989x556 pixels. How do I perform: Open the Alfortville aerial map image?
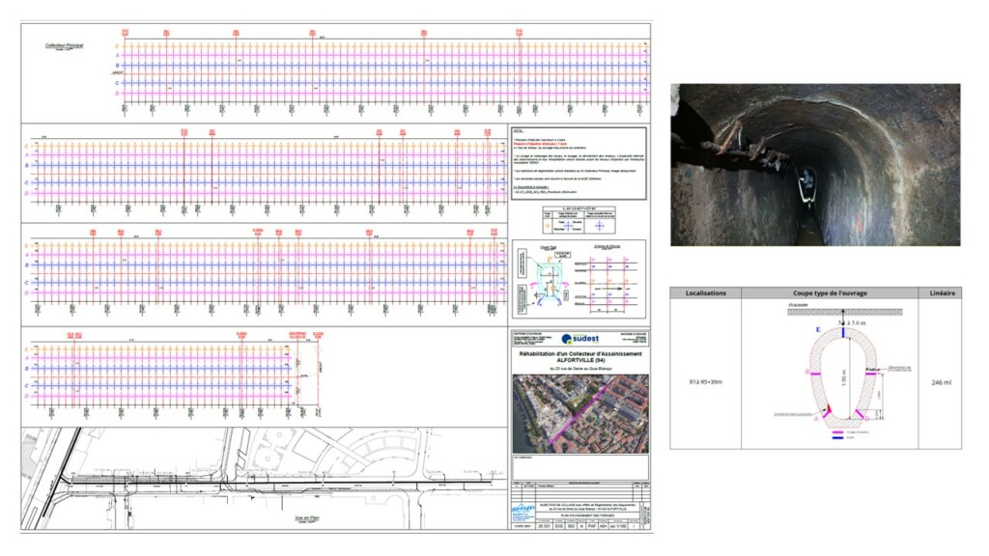click(579, 413)
